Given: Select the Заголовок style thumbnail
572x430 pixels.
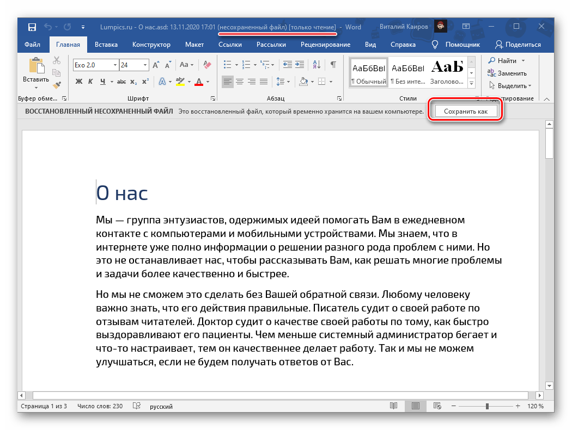Looking at the screenshot, I should 448,72.
